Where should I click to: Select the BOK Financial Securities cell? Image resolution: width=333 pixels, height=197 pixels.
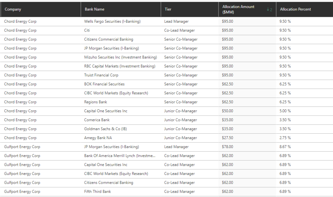click(x=104, y=84)
